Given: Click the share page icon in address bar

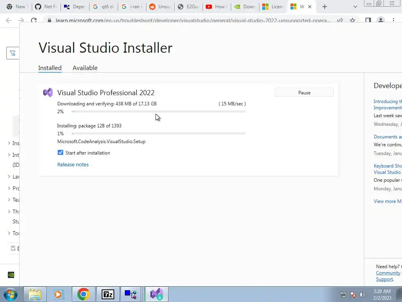Looking at the screenshot, I should 340,20.
